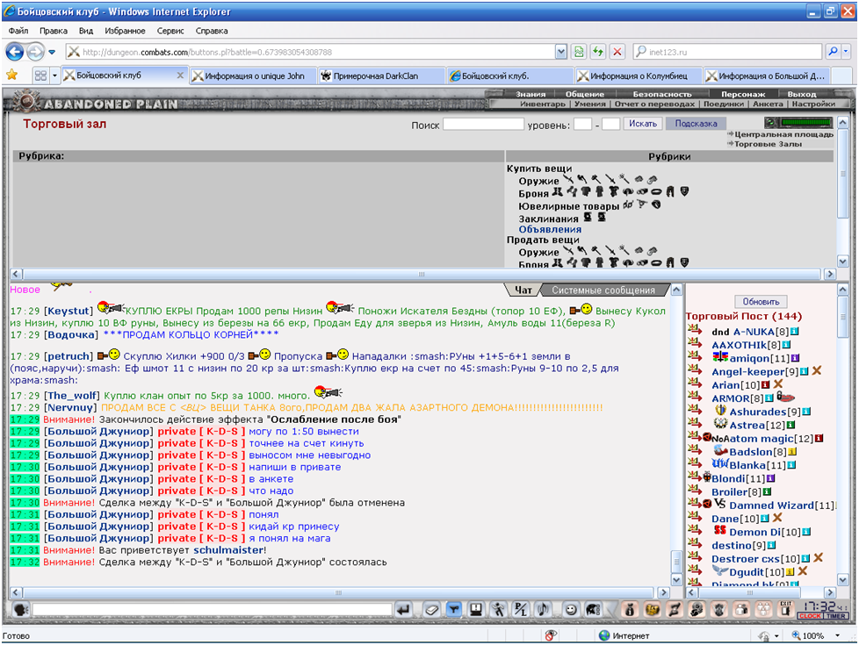
Task: Go to Центральная площадь link
Action: point(783,134)
